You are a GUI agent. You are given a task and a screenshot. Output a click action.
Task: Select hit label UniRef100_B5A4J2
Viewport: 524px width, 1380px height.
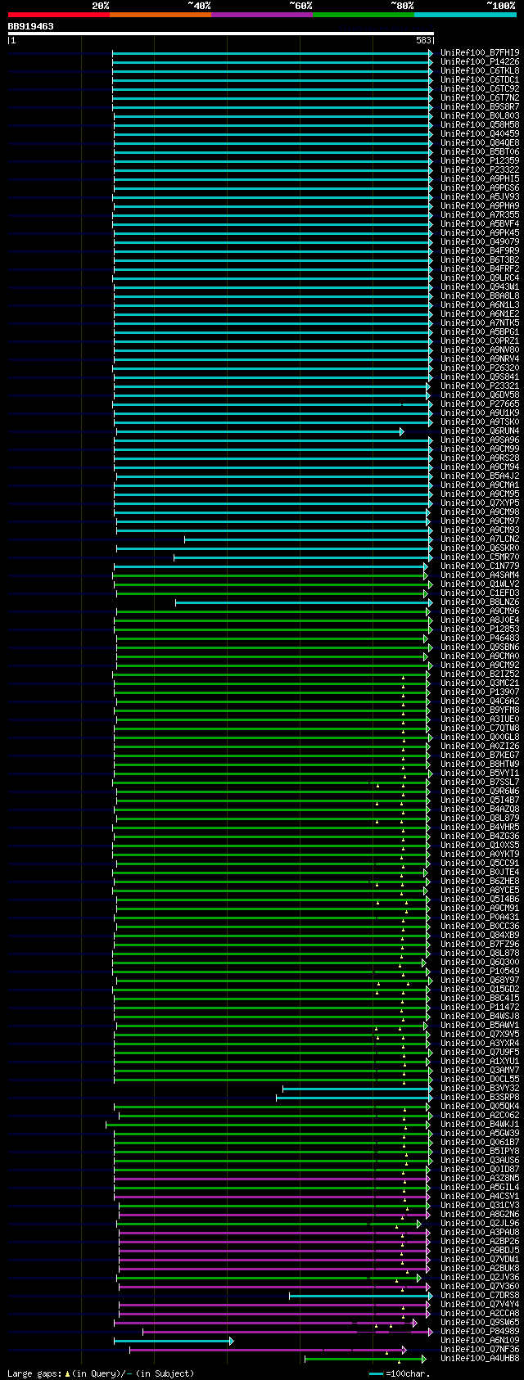[x=480, y=476]
